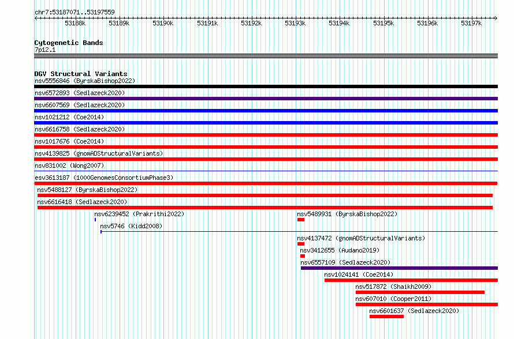Select the blue nsv6607569 variant bar
Viewport: 514px width, 339px height.
coord(266,111)
